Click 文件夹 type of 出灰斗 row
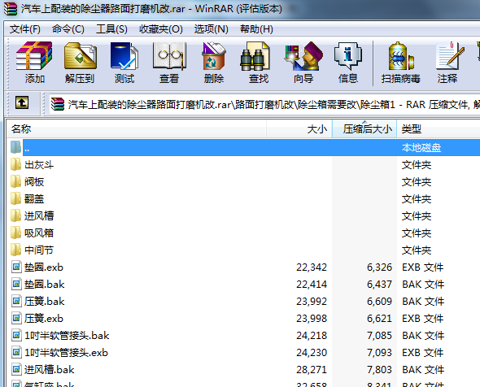Image resolution: width=480 pixels, height=387 pixels. 417,165
